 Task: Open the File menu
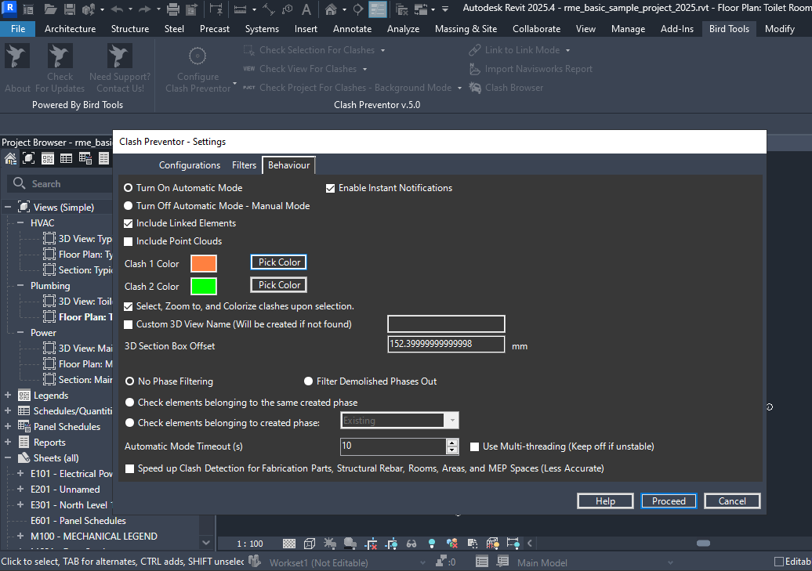coord(17,29)
